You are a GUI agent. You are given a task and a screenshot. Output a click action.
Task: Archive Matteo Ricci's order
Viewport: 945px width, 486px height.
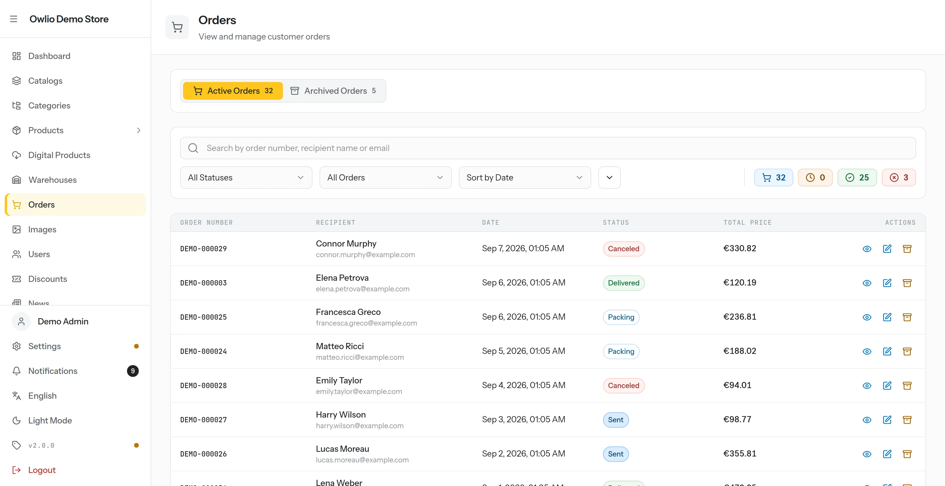(x=907, y=351)
